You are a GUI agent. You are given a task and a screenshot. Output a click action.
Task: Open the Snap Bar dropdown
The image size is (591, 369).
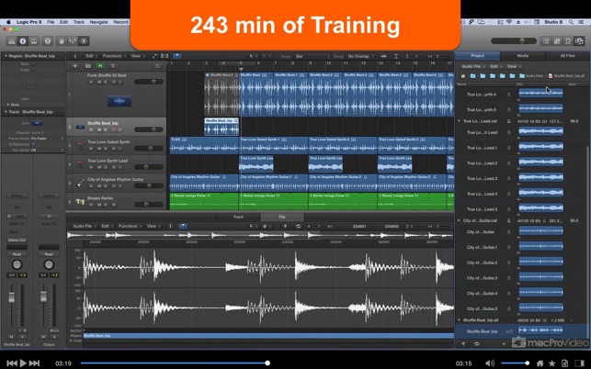coord(313,57)
